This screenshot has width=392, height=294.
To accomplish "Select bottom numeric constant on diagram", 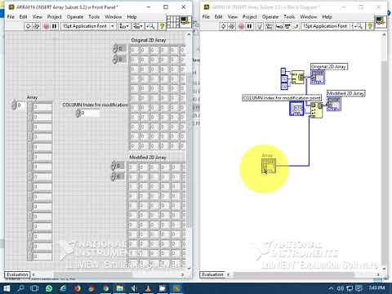I will pyautogui.click(x=283, y=86).
